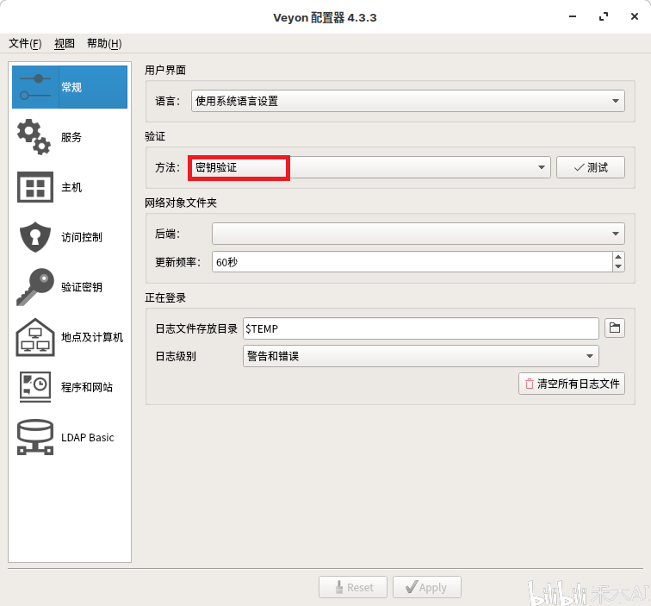Click the 验证密钥 label in sidebar

tap(82, 287)
